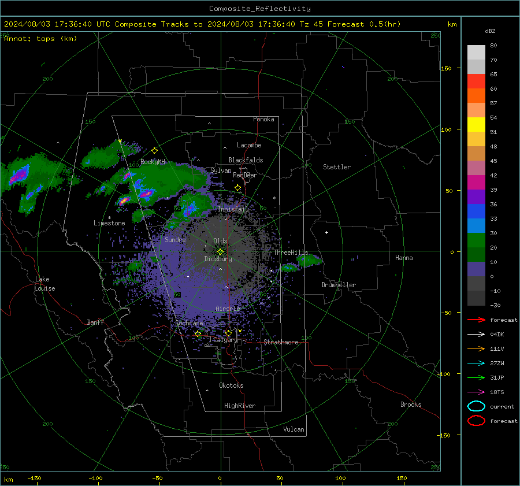Click the yellow diamond marker near RedDeer
This screenshot has width=520, height=486.
click(237, 188)
